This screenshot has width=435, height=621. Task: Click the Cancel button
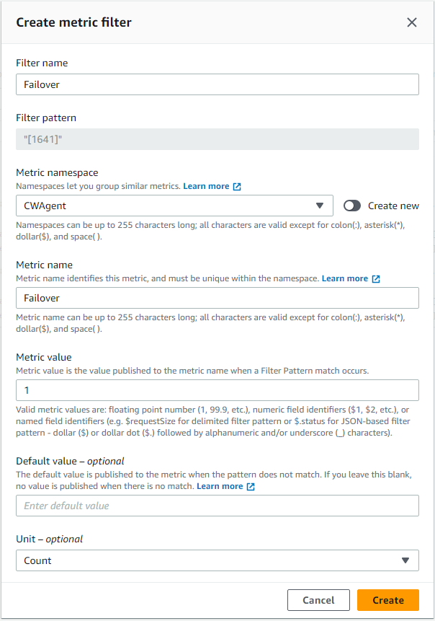(x=318, y=599)
